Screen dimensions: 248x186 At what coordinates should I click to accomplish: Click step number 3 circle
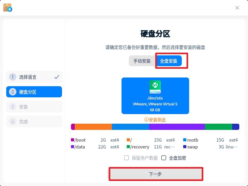tap(13, 107)
